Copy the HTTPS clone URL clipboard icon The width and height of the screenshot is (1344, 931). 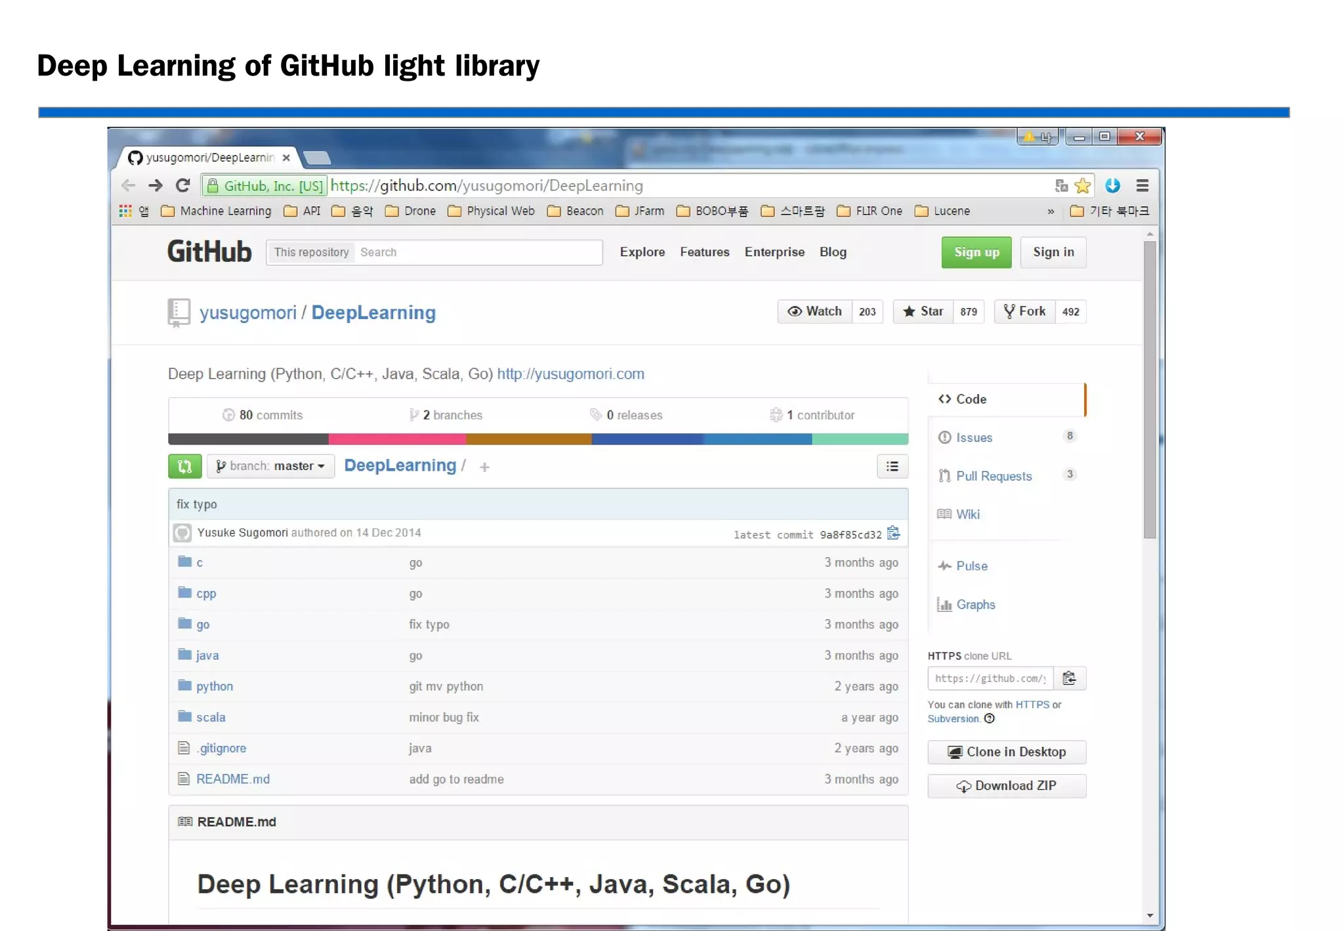pyautogui.click(x=1070, y=678)
